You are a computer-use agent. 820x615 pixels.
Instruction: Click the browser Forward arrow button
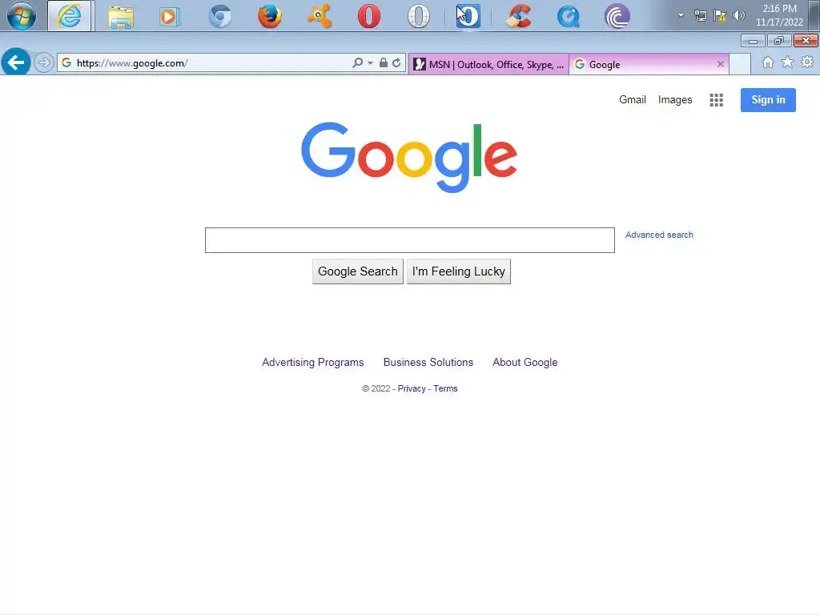point(44,62)
